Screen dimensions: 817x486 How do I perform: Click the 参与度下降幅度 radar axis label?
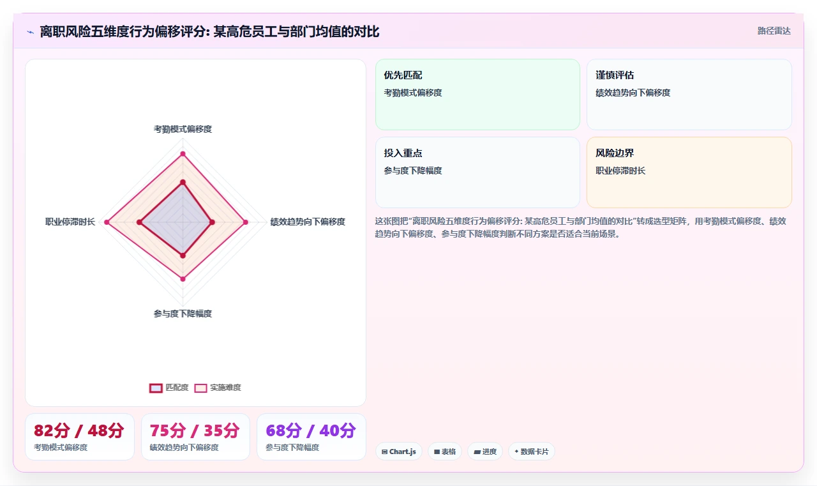click(x=183, y=314)
